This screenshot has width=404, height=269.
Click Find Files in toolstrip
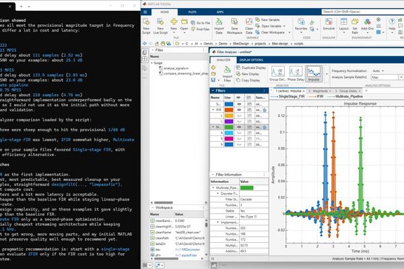tap(200, 29)
